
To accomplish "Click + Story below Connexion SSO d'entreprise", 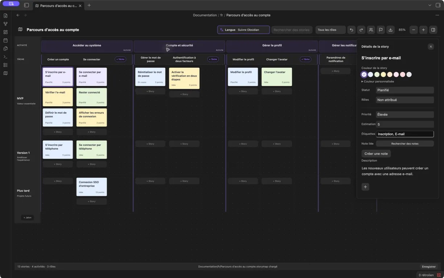I will [92, 201].
